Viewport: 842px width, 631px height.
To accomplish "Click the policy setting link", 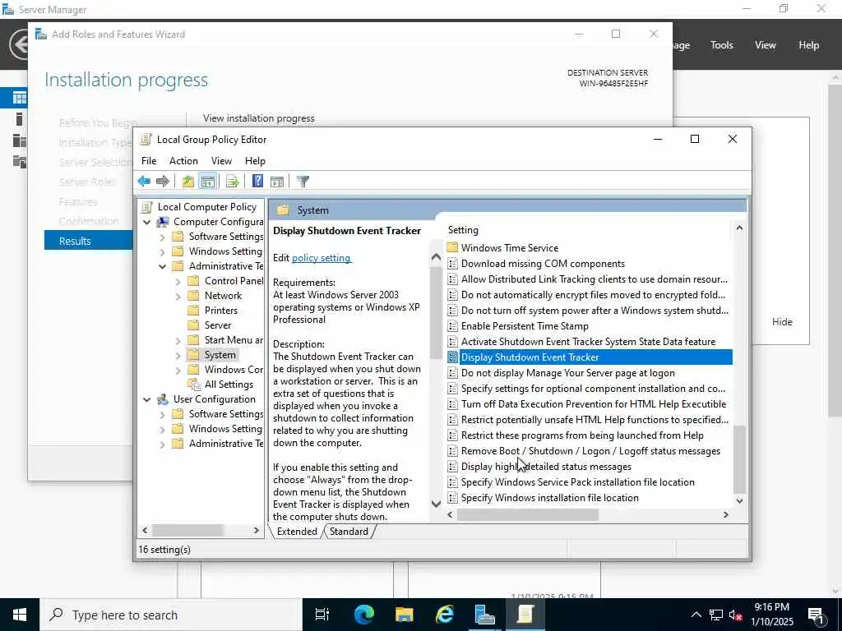I will (x=322, y=258).
